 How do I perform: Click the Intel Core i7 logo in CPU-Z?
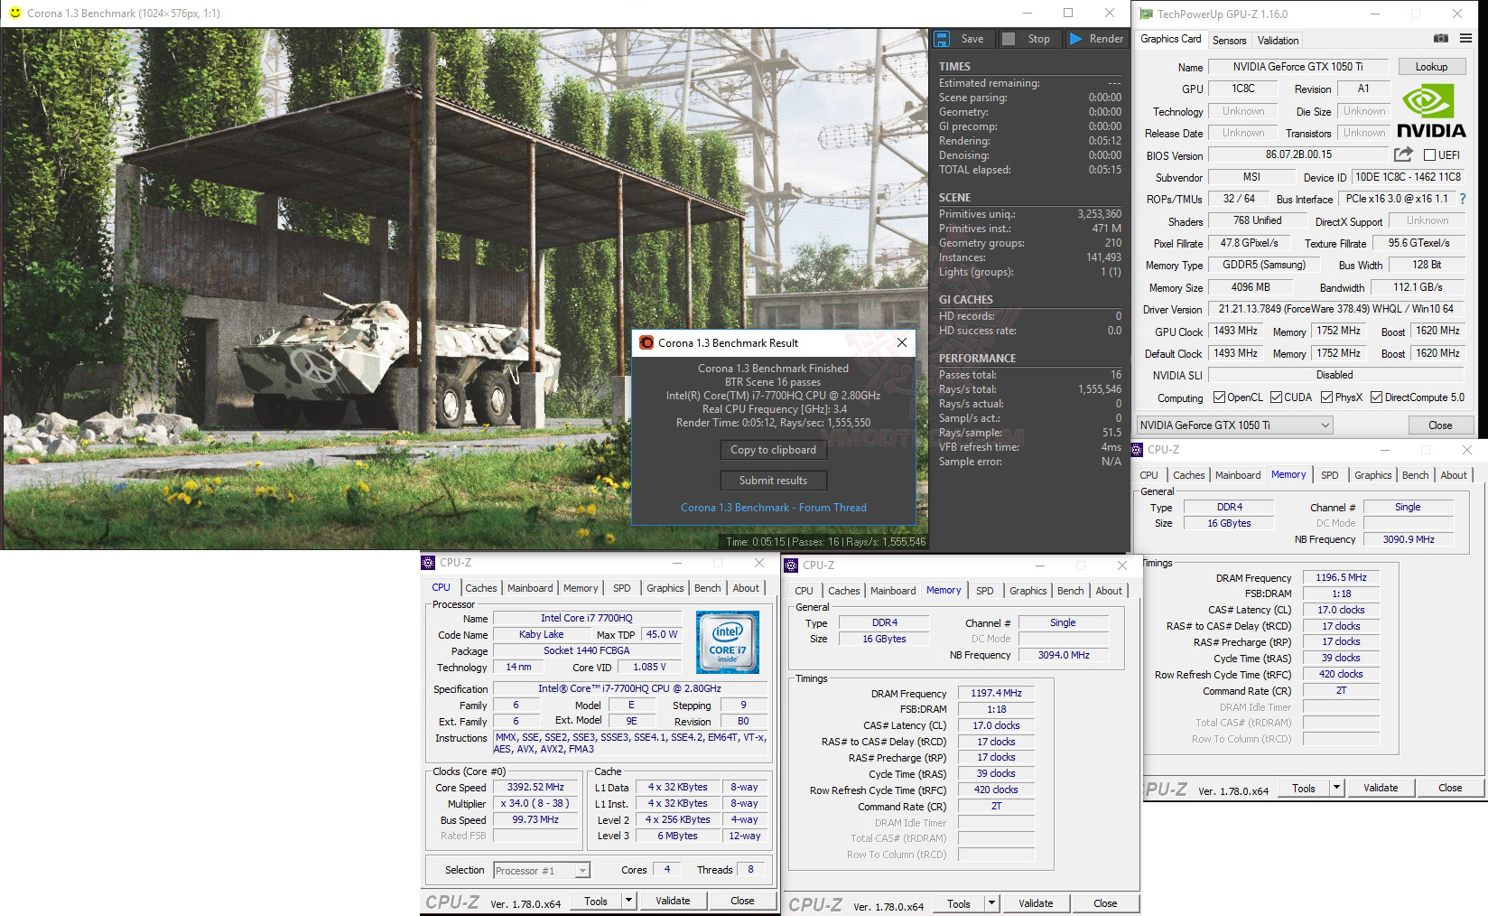[x=728, y=642]
